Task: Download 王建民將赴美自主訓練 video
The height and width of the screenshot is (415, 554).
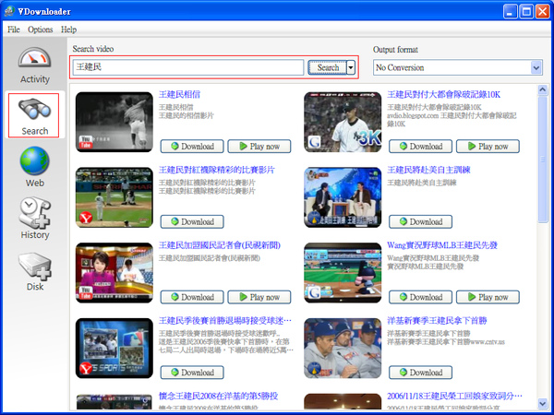Action: pyautogui.click(x=420, y=221)
